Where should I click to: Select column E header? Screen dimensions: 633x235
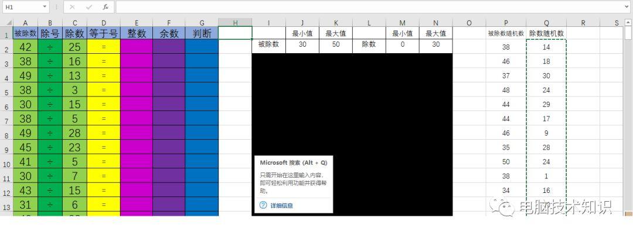137,23
